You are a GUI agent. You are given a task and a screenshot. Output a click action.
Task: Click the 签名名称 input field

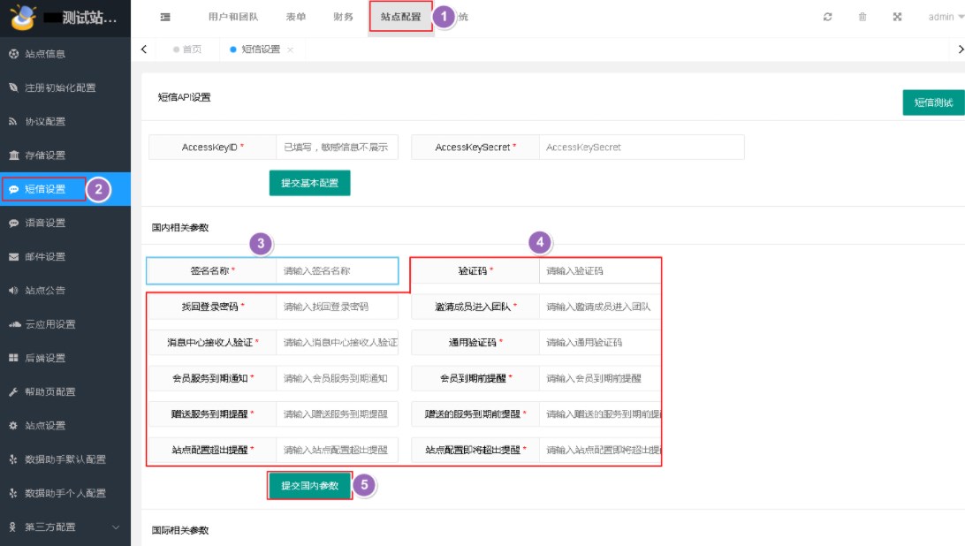coord(337,271)
